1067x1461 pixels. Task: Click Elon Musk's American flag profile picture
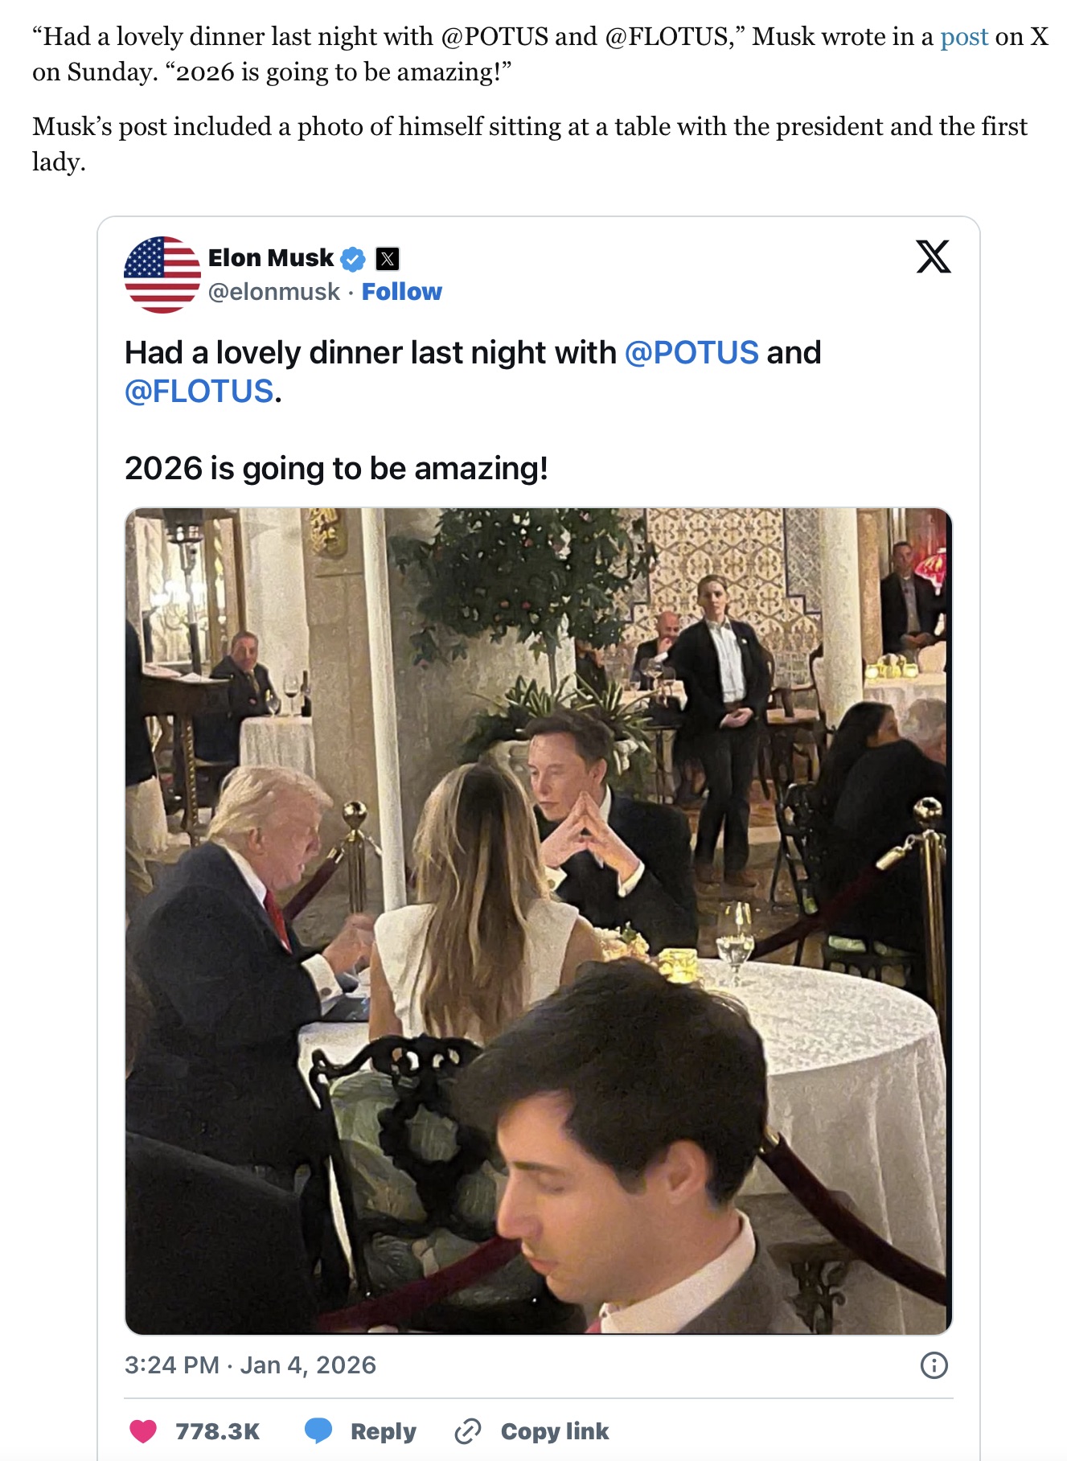pyautogui.click(x=160, y=274)
